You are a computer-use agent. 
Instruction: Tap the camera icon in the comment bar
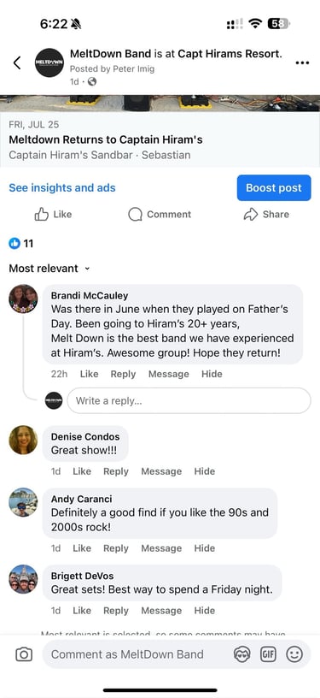click(x=24, y=654)
